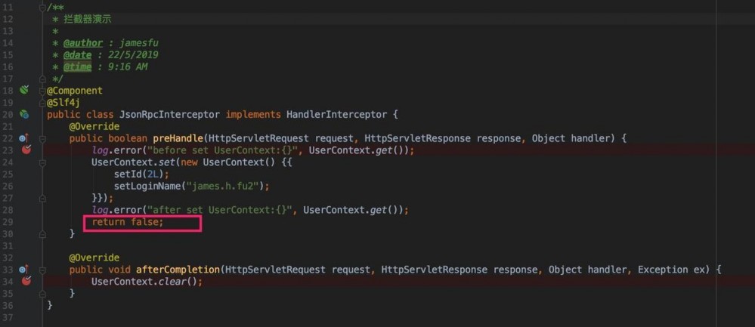The height and width of the screenshot is (327, 755).
Task: Click the @time Javadoc tag
Action: tap(78, 67)
